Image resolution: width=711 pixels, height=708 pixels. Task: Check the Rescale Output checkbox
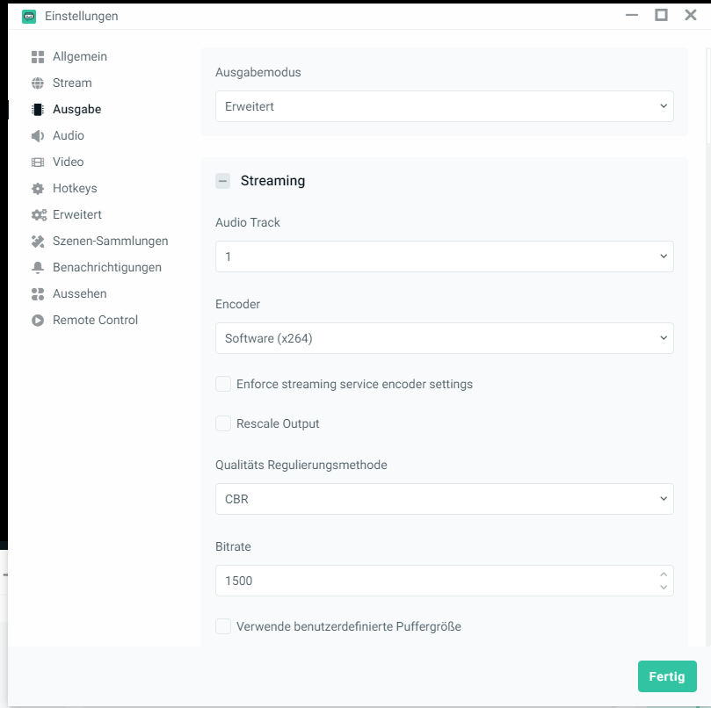point(223,423)
